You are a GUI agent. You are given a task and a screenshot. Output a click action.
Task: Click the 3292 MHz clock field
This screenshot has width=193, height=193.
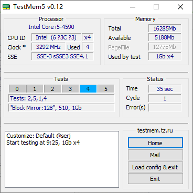[x=48, y=47]
